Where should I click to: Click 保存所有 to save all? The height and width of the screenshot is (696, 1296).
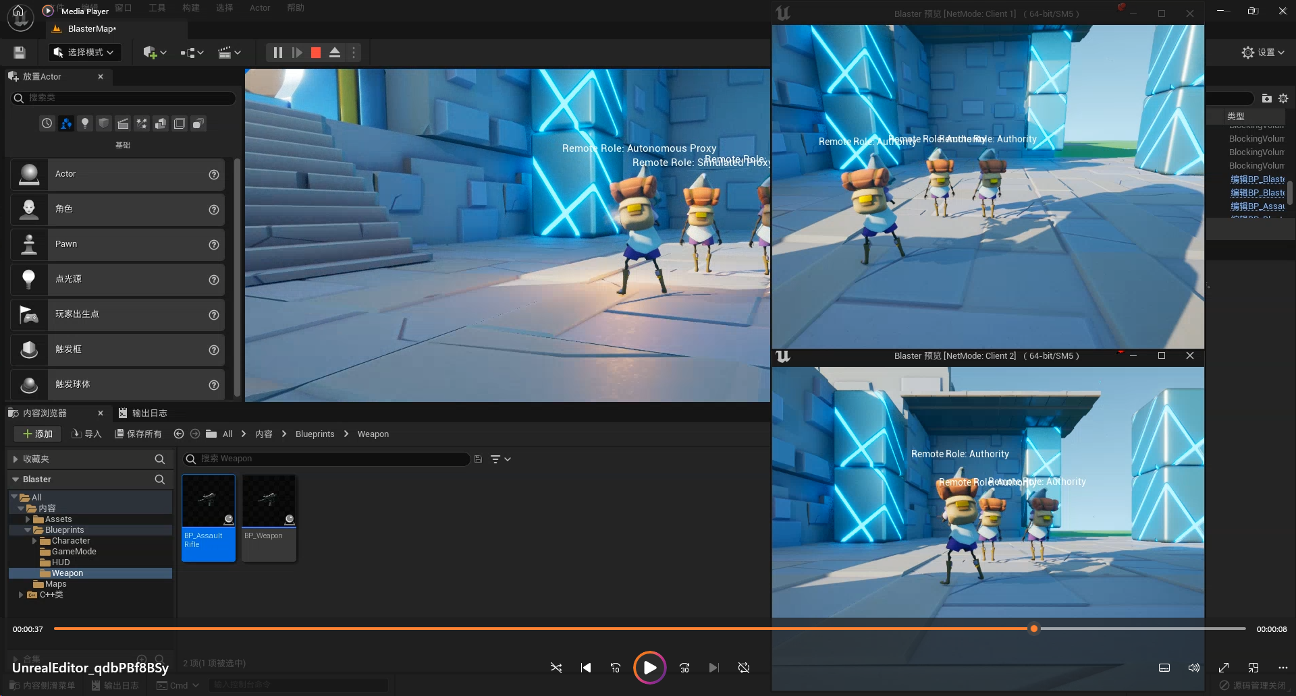pos(138,434)
